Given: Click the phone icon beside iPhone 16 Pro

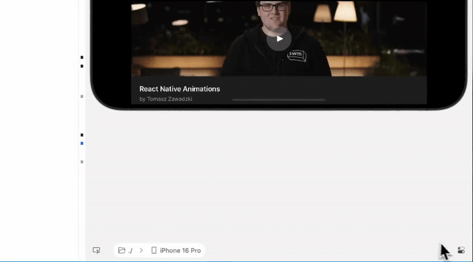Looking at the screenshot, I should 154,250.
